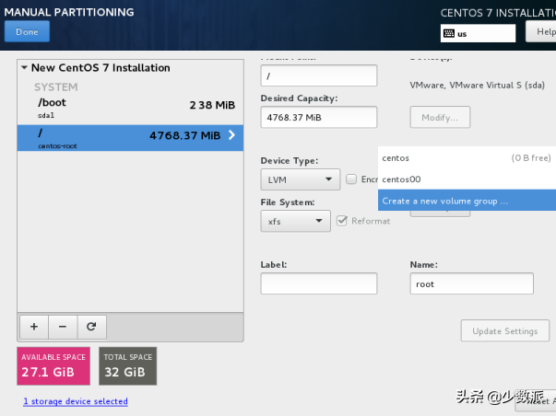
Task: Select the /boot sda1 partition
Action: pos(129,109)
